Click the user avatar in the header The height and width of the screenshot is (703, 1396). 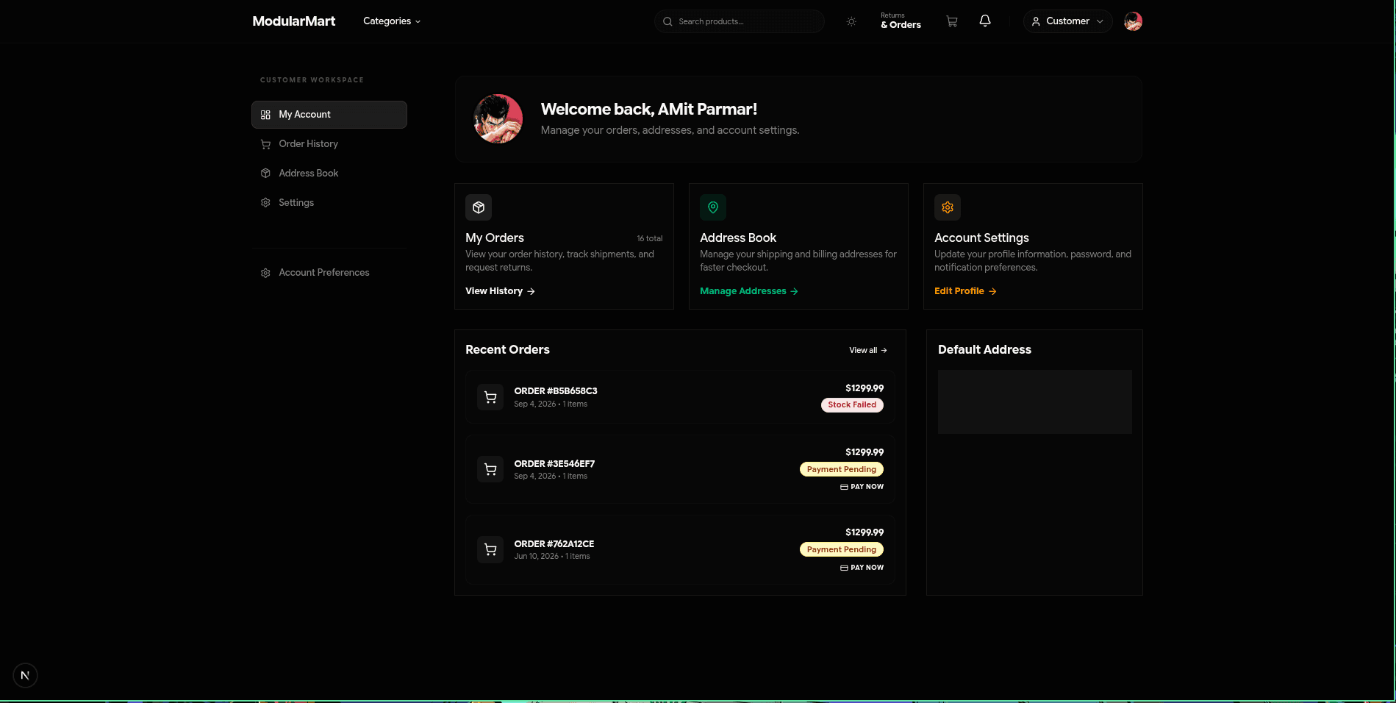(x=1133, y=21)
